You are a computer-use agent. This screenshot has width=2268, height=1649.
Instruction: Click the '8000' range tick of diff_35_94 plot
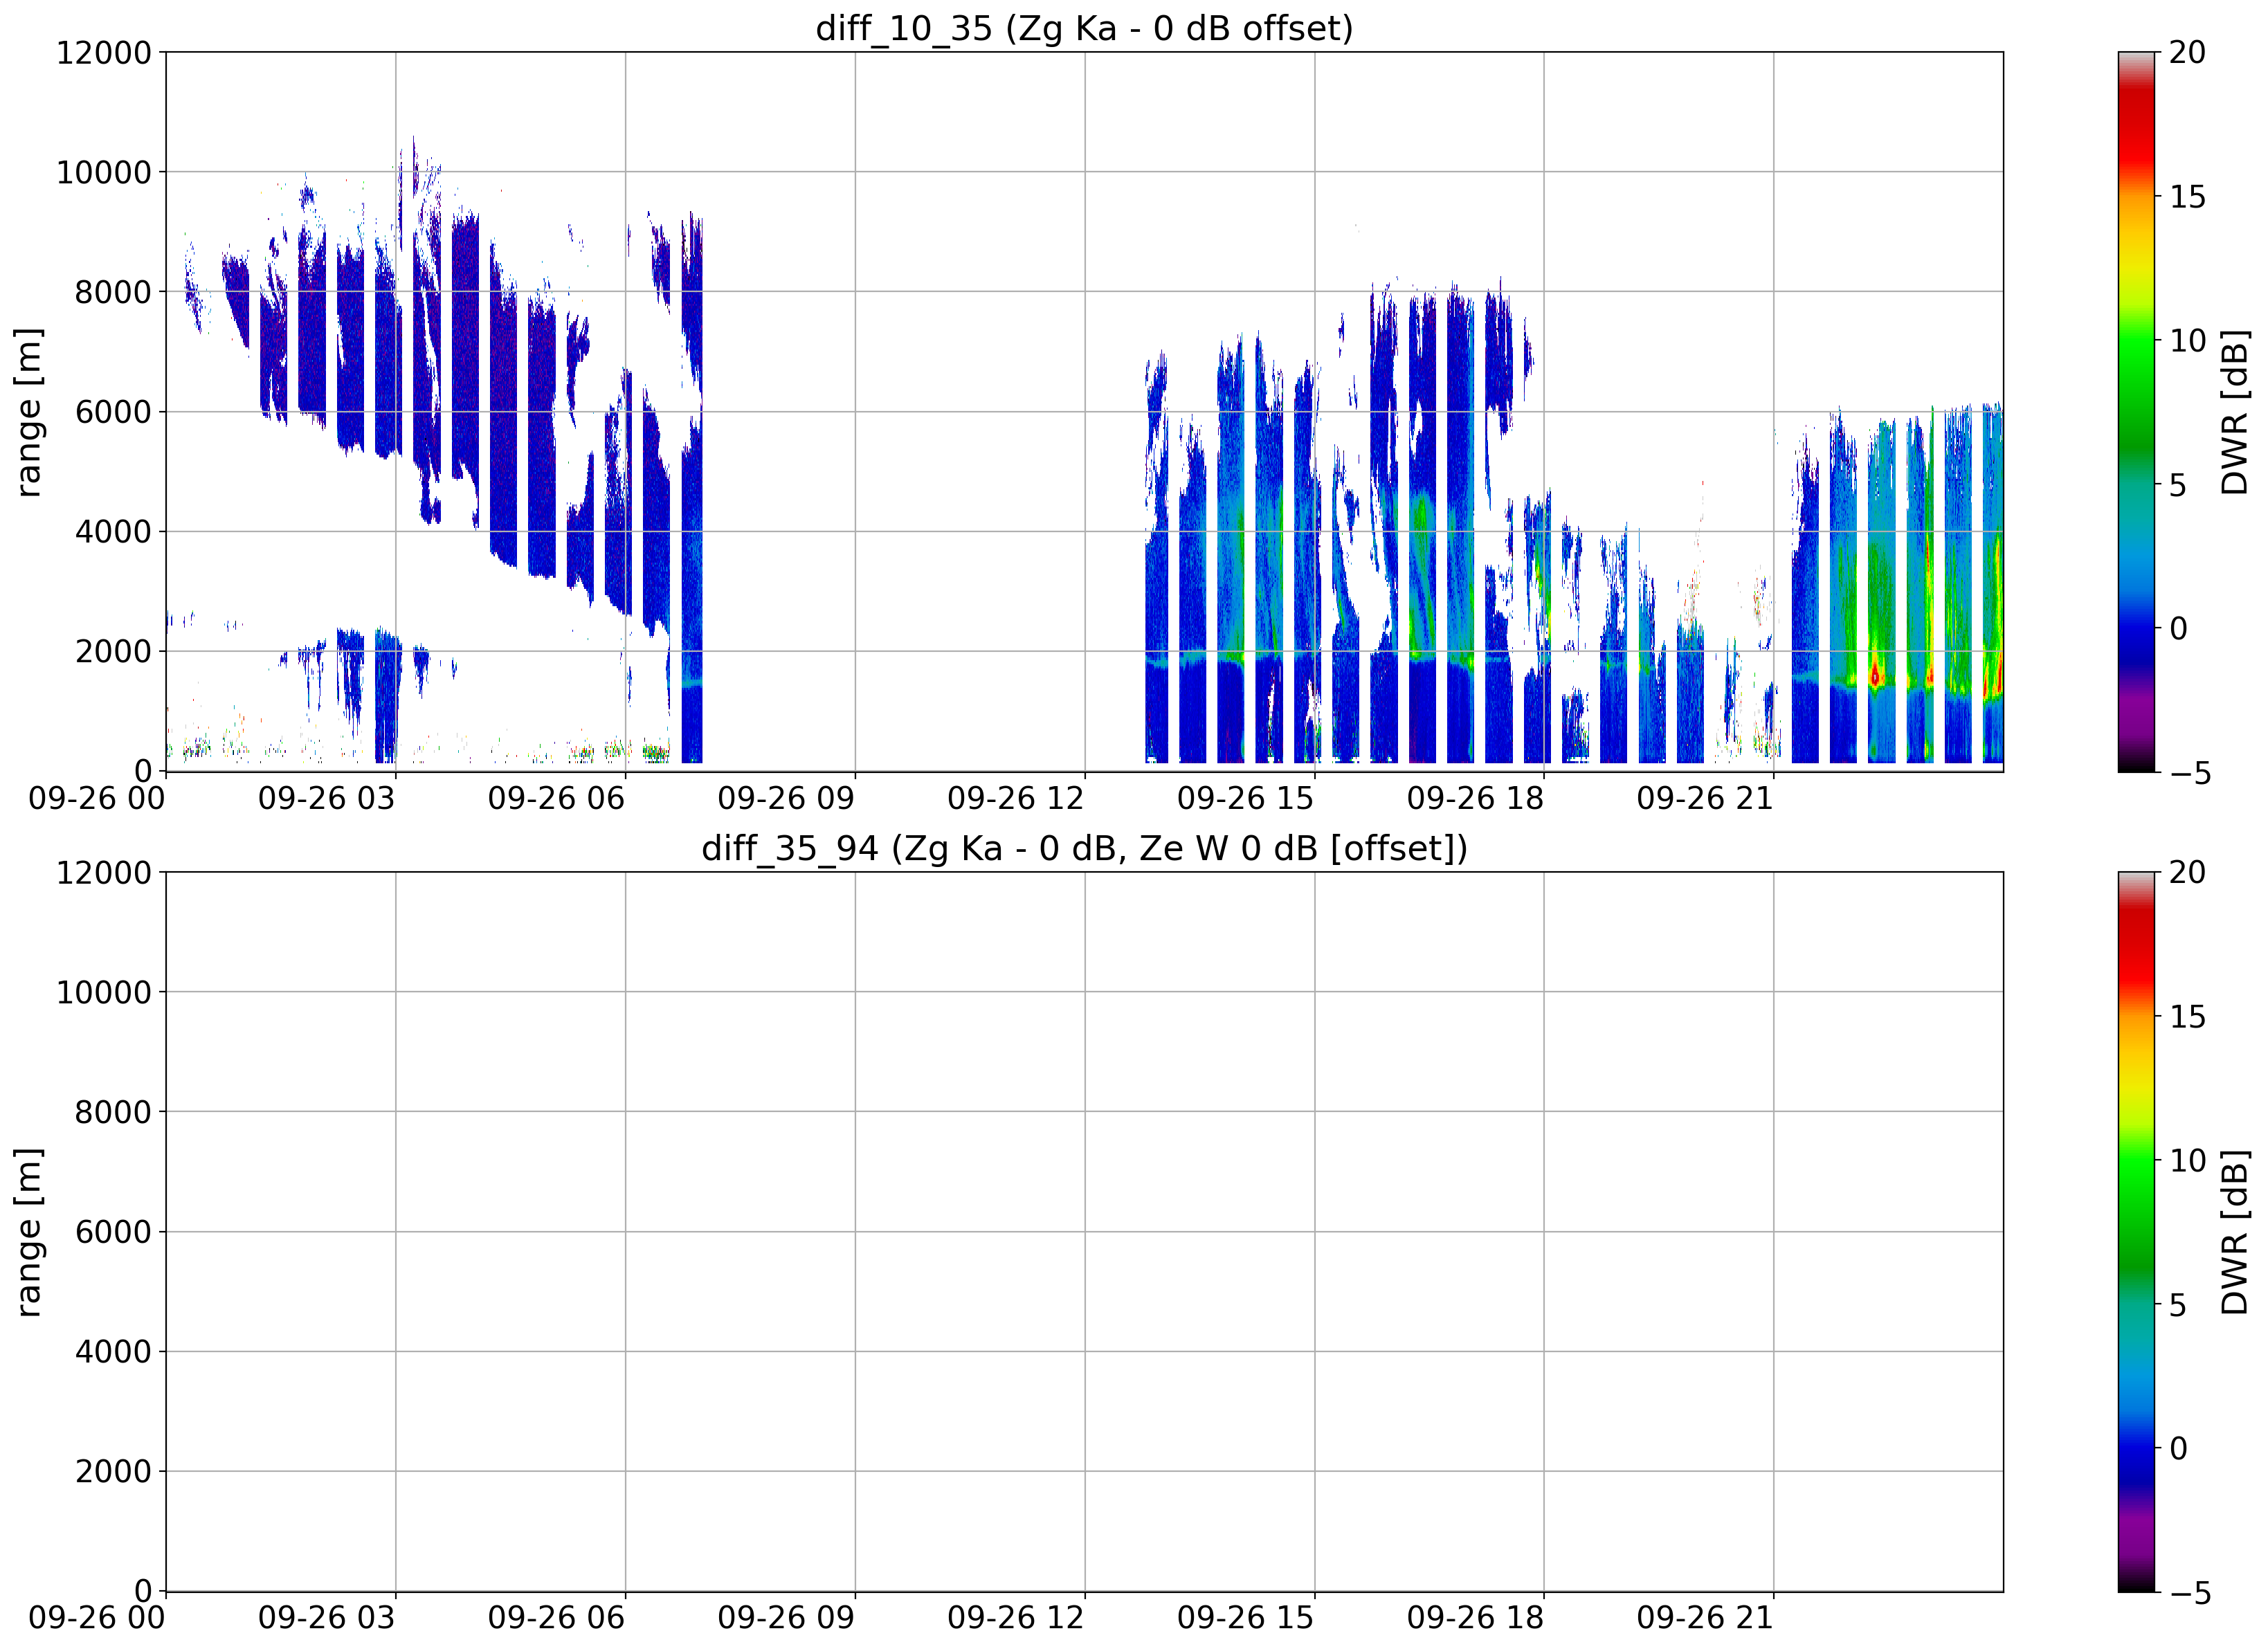tap(113, 1112)
